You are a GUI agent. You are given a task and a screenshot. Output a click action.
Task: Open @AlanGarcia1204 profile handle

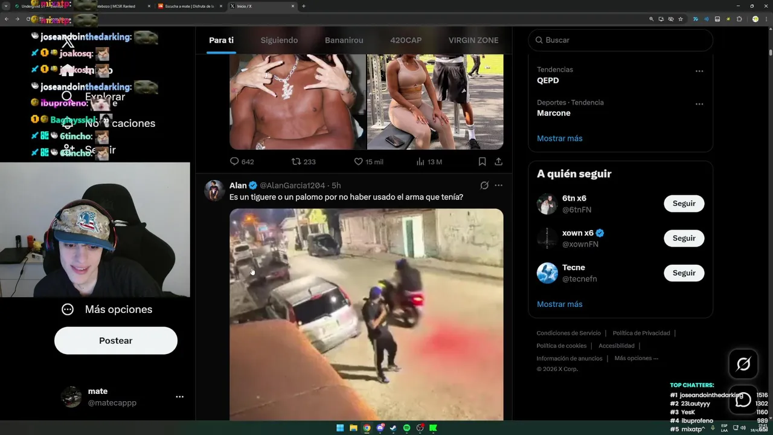point(292,185)
